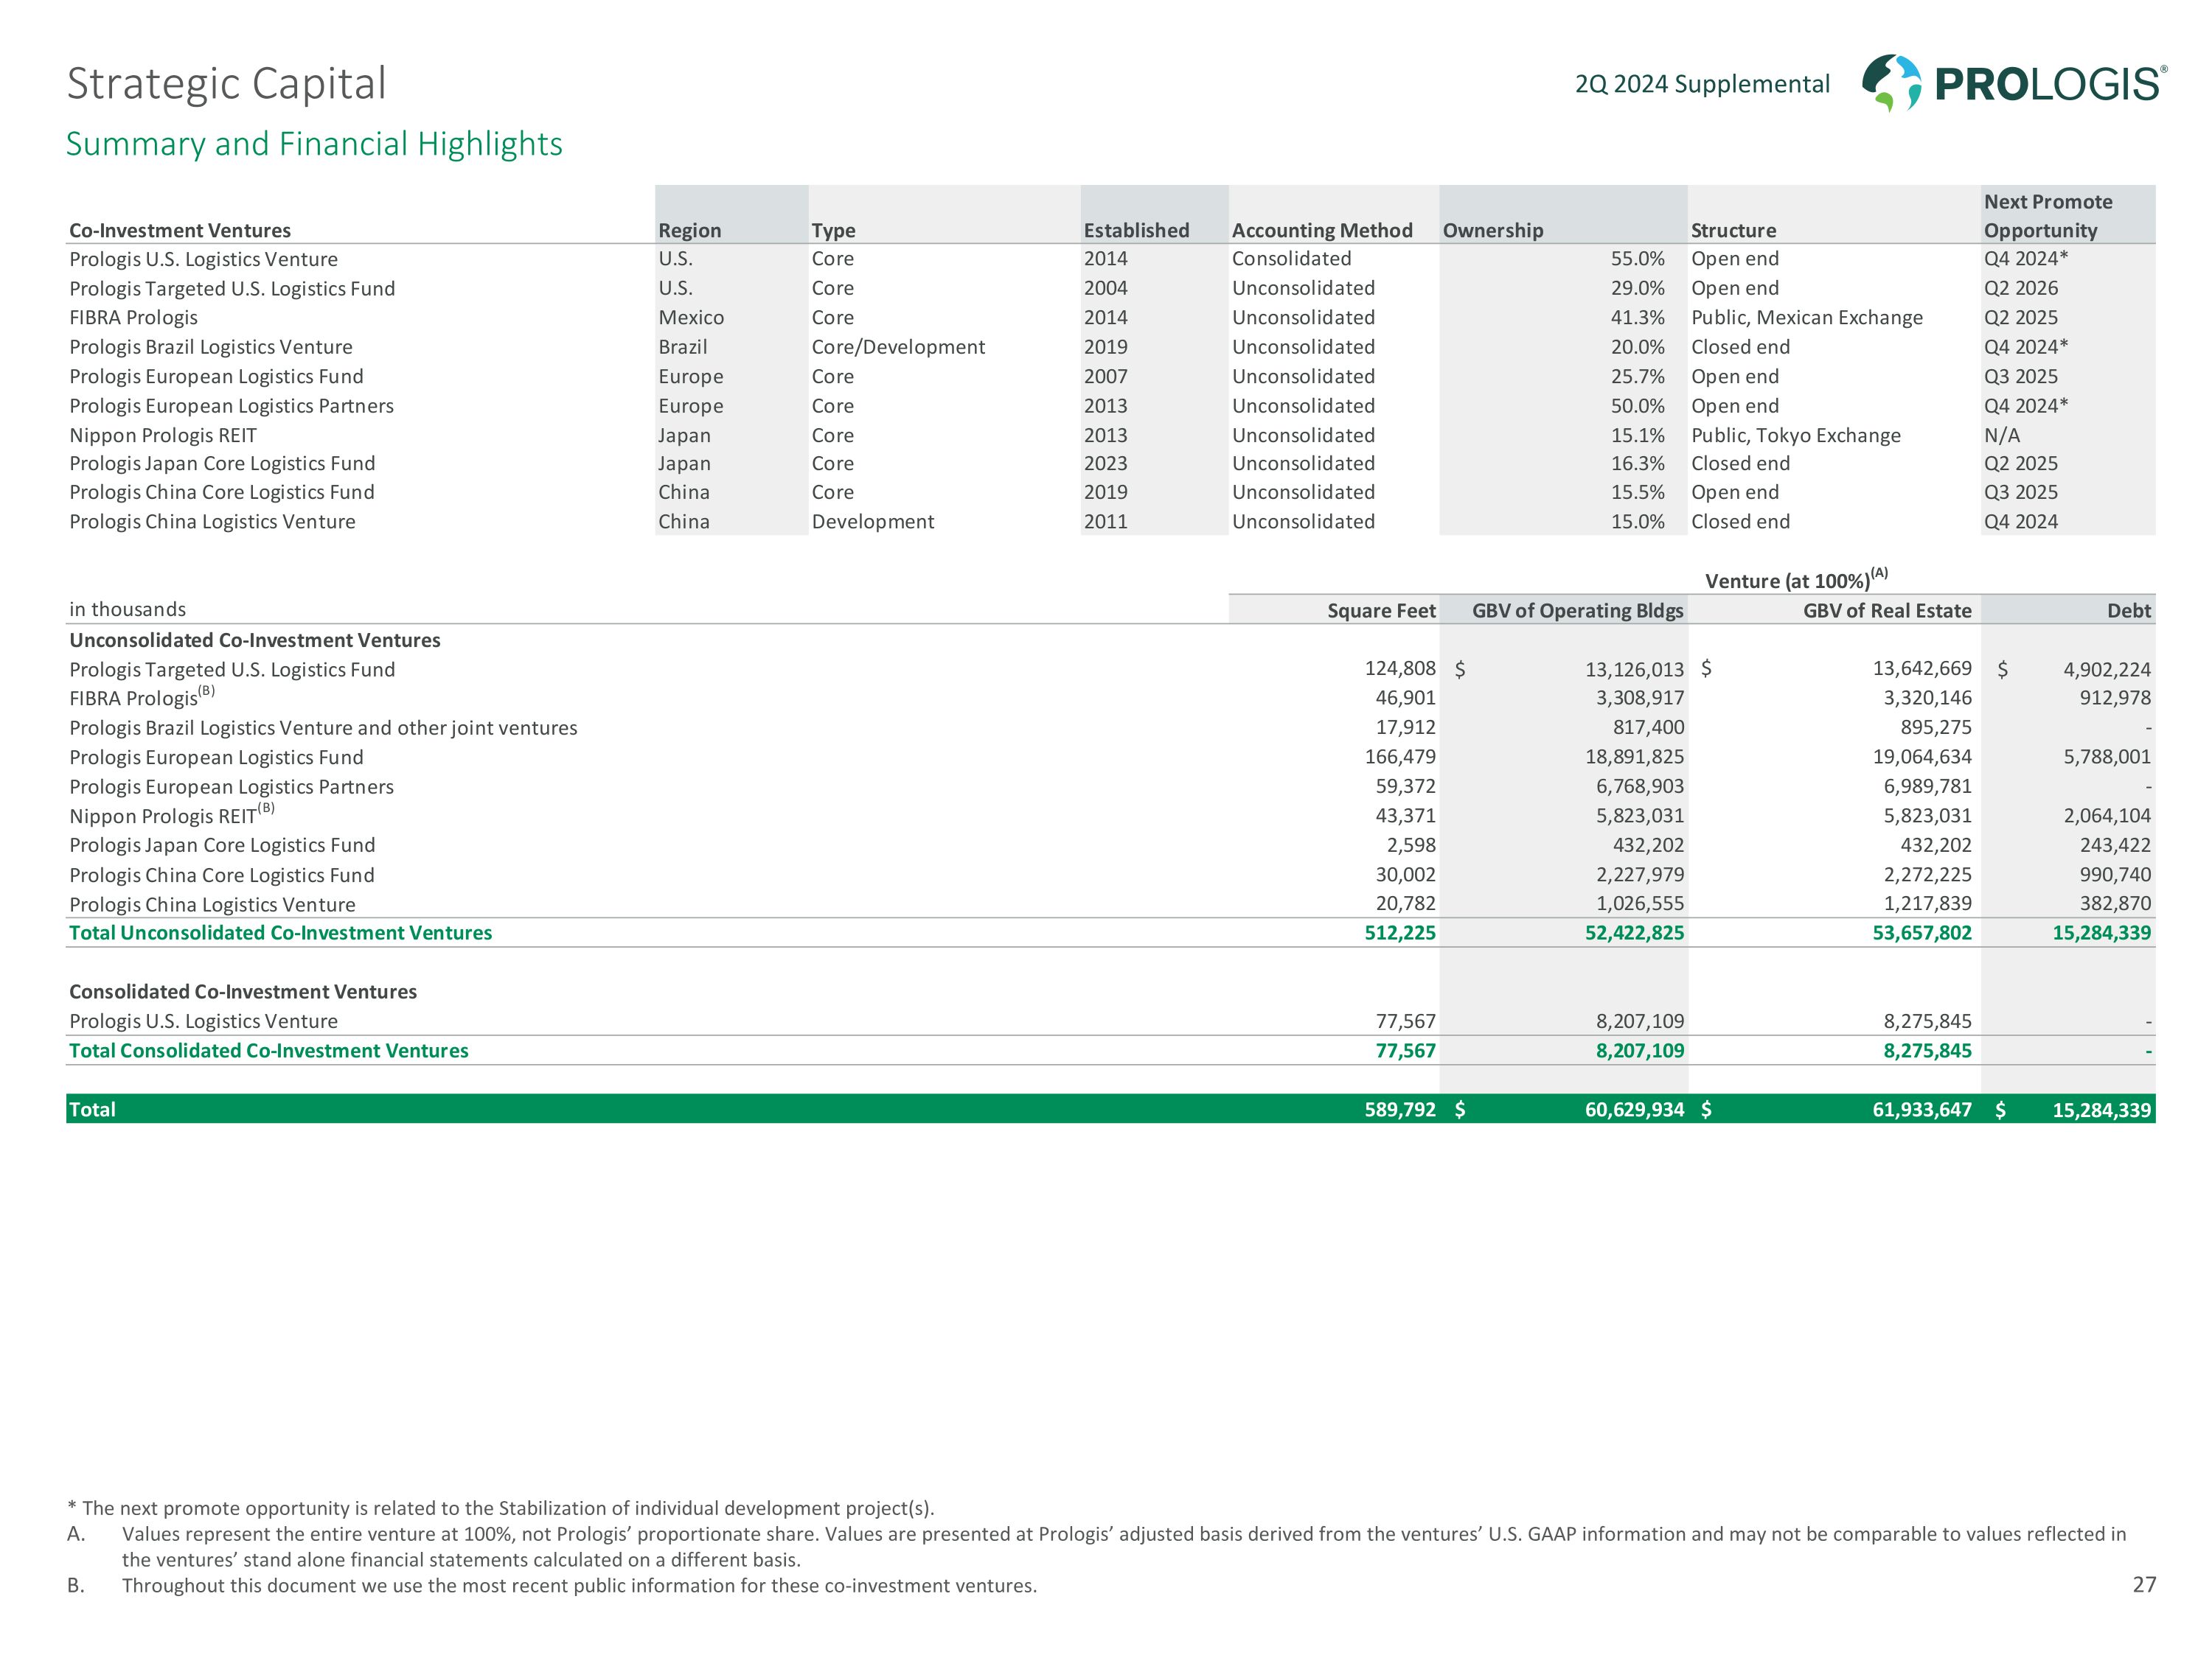Viewport: 2212px width, 1658px height.
Task: Click FIBRA Prologis in the ventures table
Action: (133, 318)
